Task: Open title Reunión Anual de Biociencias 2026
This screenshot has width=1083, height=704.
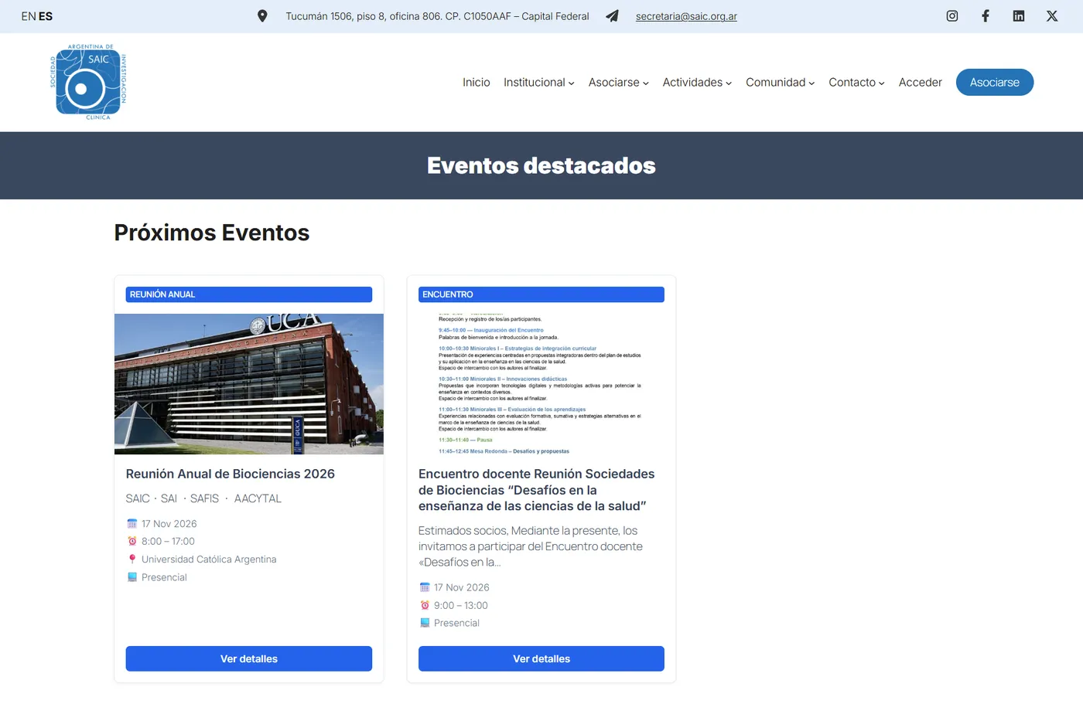Action: click(231, 474)
